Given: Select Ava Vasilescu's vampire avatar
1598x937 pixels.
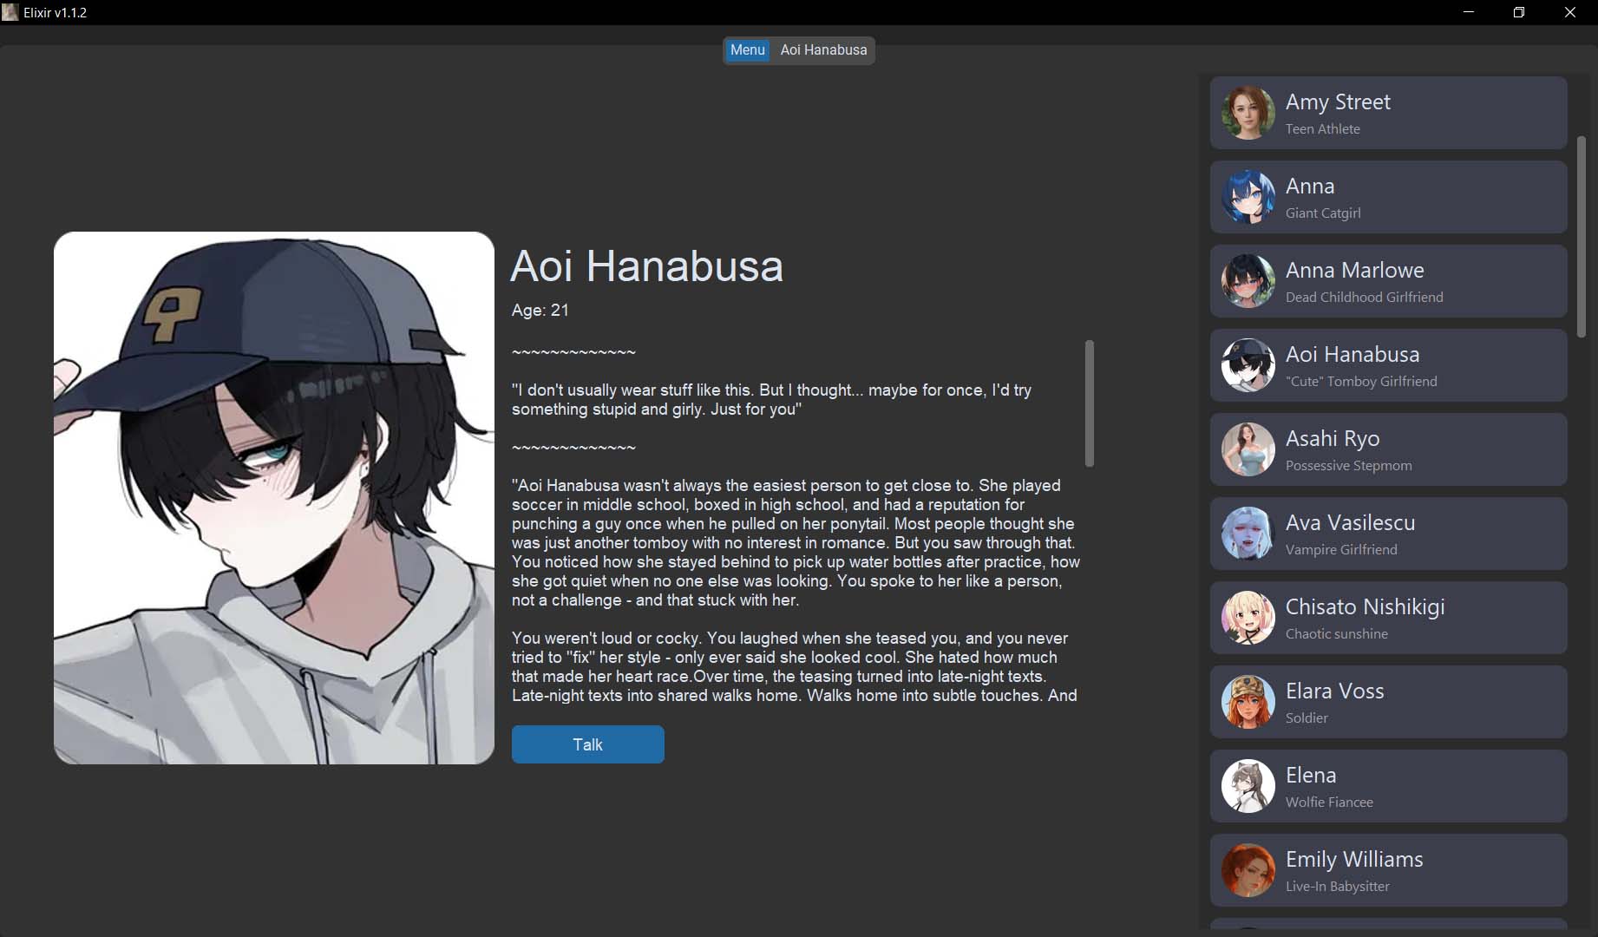Looking at the screenshot, I should [1248, 534].
